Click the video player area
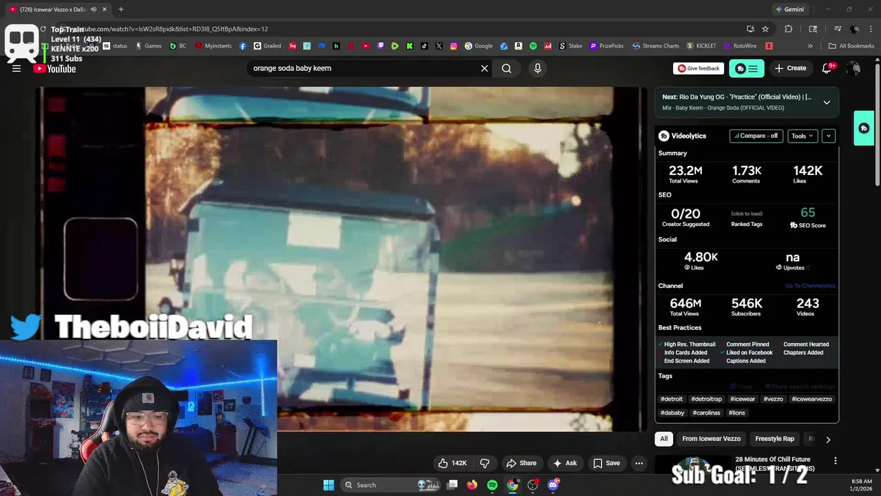The width and height of the screenshot is (881, 496). [x=342, y=258]
